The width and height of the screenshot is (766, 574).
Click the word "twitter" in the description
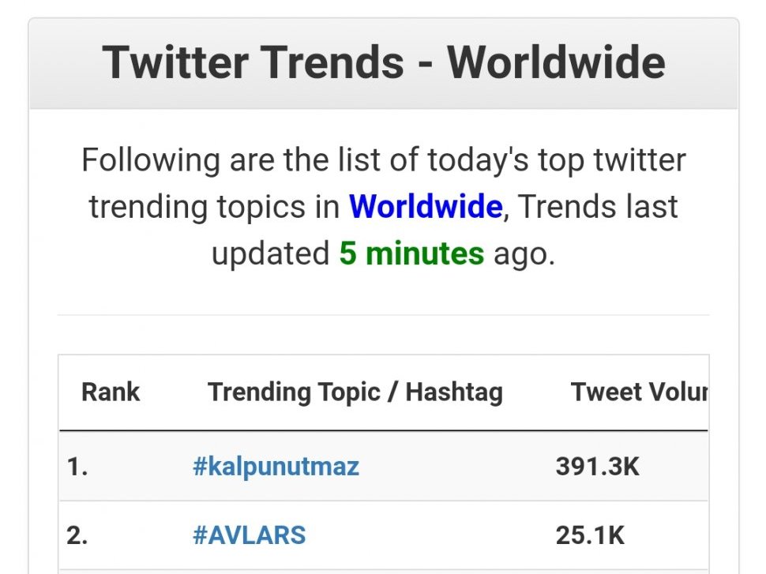[x=640, y=160]
